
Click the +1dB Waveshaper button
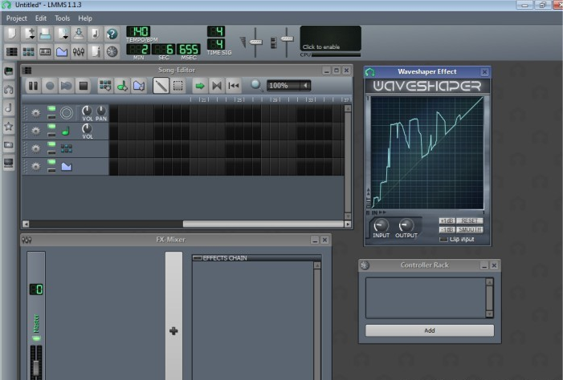click(447, 220)
